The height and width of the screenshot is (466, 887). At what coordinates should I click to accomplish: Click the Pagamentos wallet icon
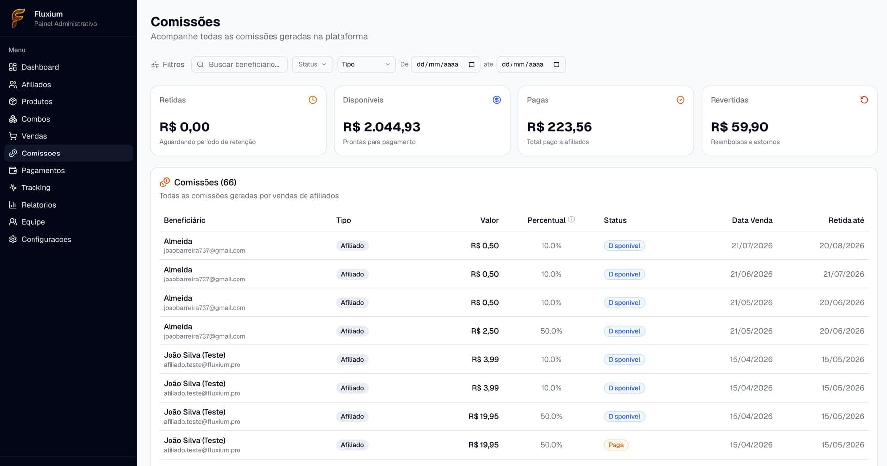[13, 170]
